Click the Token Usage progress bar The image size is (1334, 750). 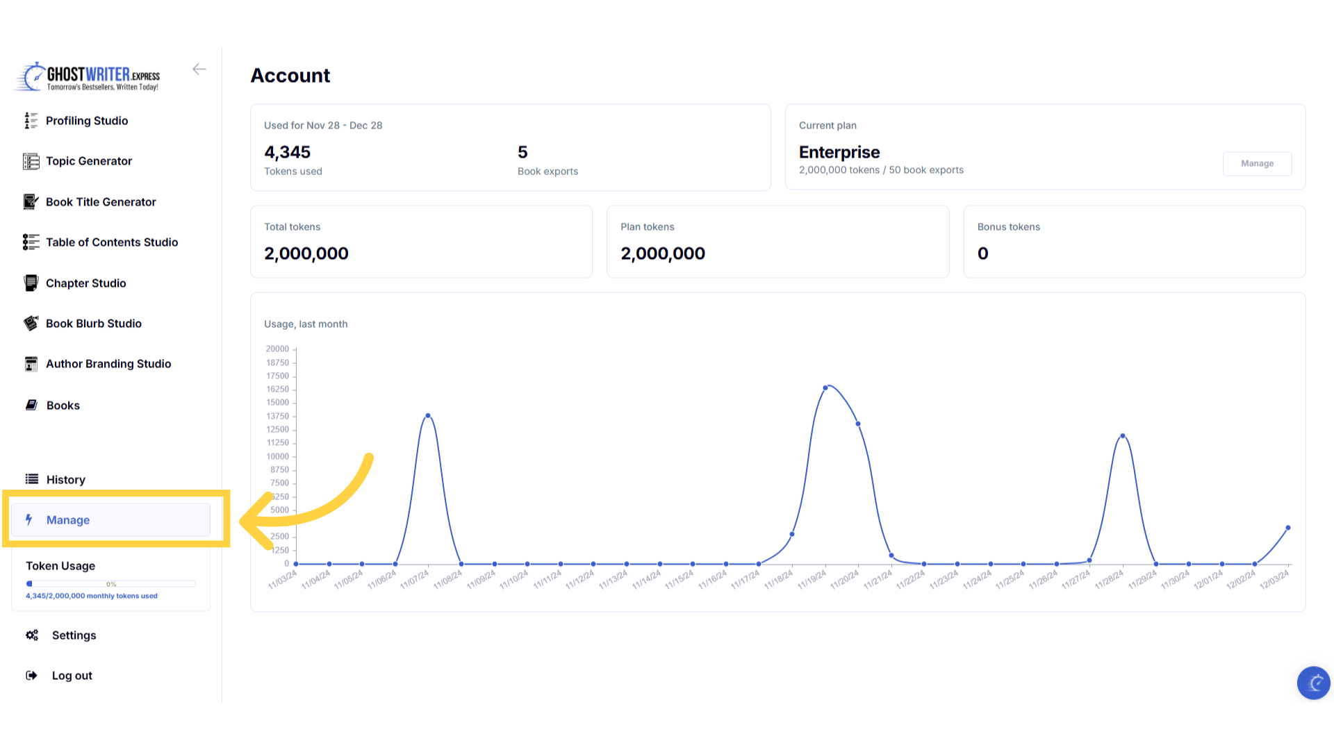click(x=110, y=584)
